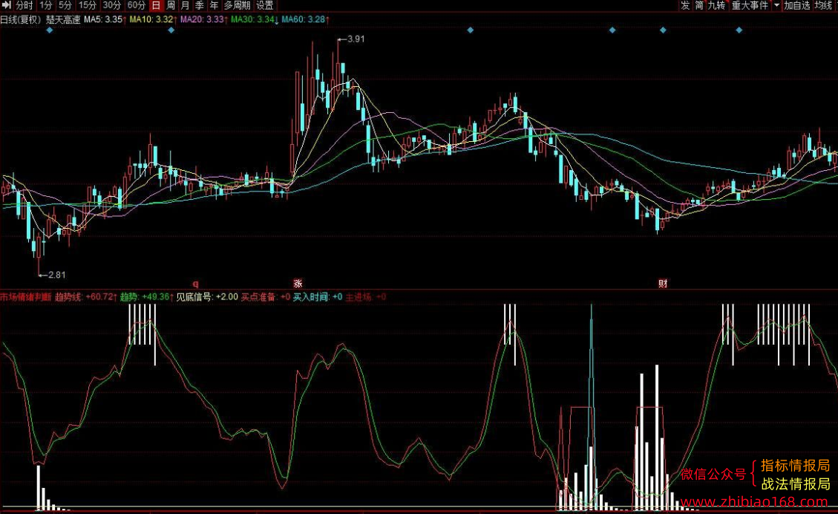
Task: Switch to the 季 quarterly tab
Action: (200, 5)
